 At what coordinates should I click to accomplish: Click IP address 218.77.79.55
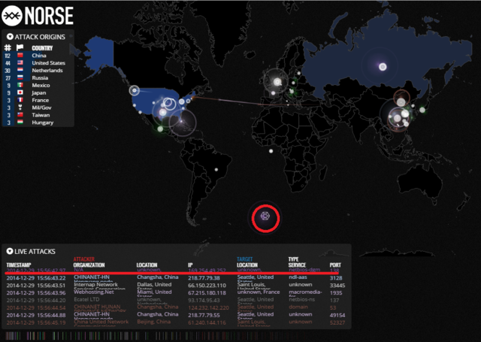(204, 315)
